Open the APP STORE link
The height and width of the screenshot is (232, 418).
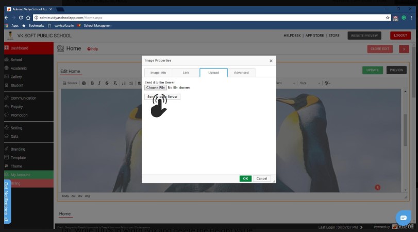point(314,36)
